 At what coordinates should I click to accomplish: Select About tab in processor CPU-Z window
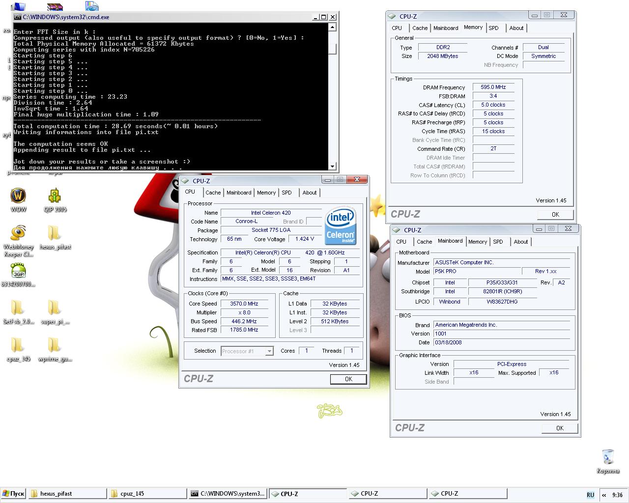click(x=309, y=193)
